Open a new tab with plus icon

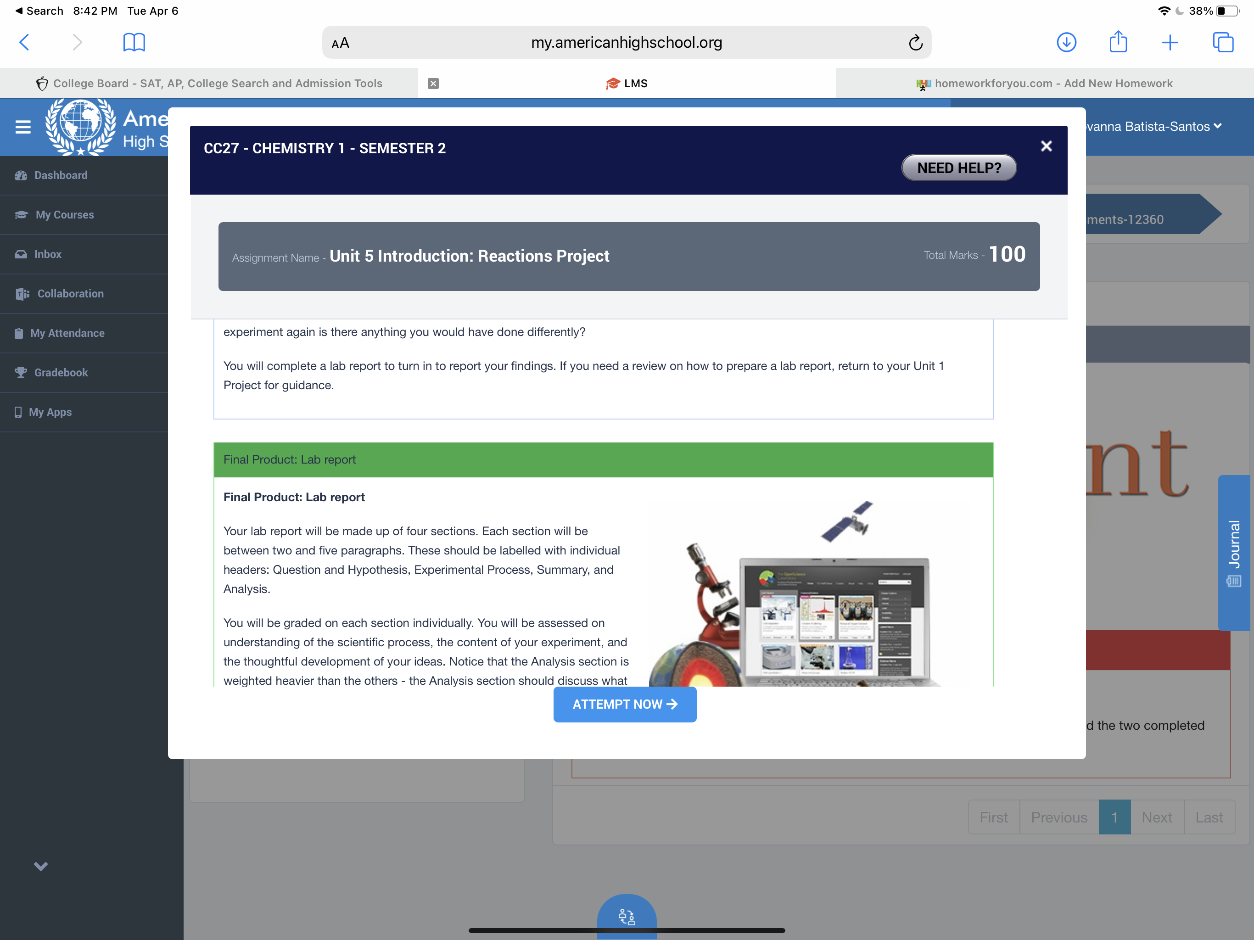tap(1170, 43)
